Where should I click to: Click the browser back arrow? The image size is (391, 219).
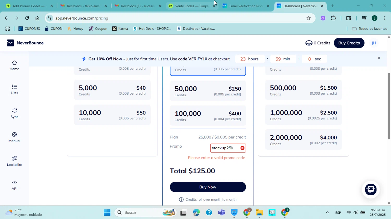coord(6,18)
